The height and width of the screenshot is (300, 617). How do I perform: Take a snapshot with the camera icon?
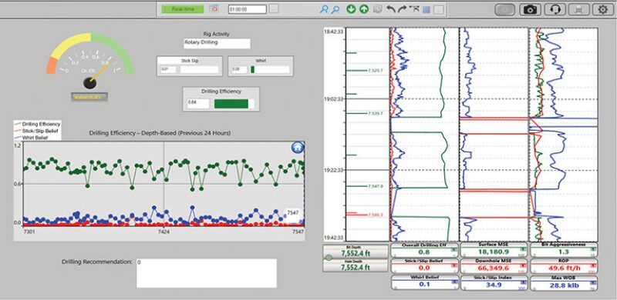pyautogui.click(x=530, y=10)
